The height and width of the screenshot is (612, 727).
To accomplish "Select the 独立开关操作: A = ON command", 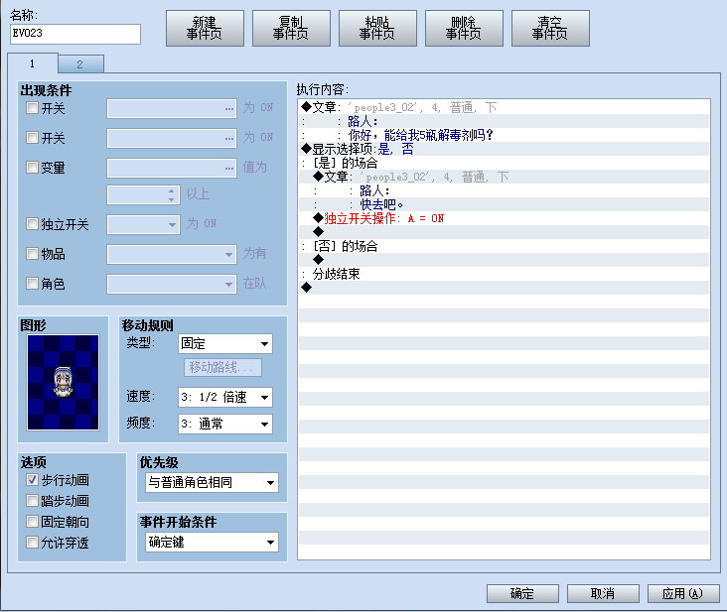I will (x=504, y=218).
